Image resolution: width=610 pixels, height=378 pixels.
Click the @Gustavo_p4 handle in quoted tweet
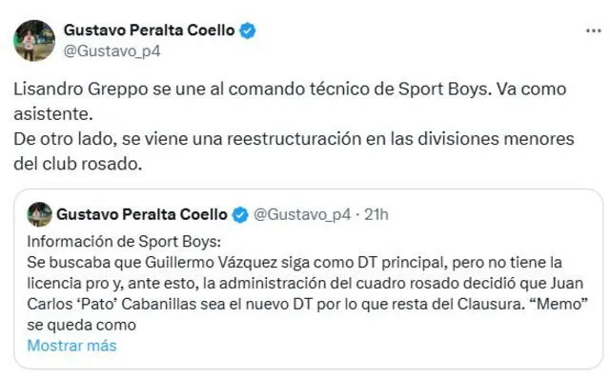coord(302,215)
